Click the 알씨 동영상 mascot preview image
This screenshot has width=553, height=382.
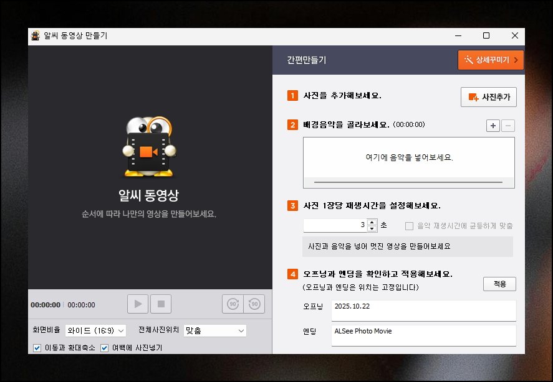coord(149,146)
